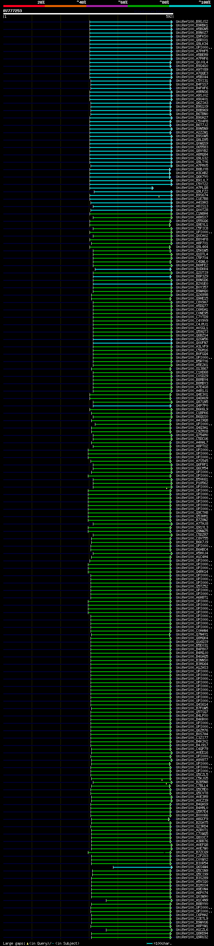214x946 pixels.
Task: Select hit label UniRef100_Q6ZIA3
Action: pos(192,103)
